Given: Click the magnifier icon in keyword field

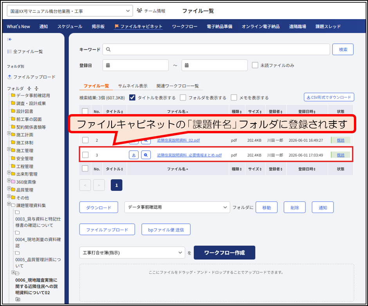Looking at the screenshot, I should pos(108,50).
